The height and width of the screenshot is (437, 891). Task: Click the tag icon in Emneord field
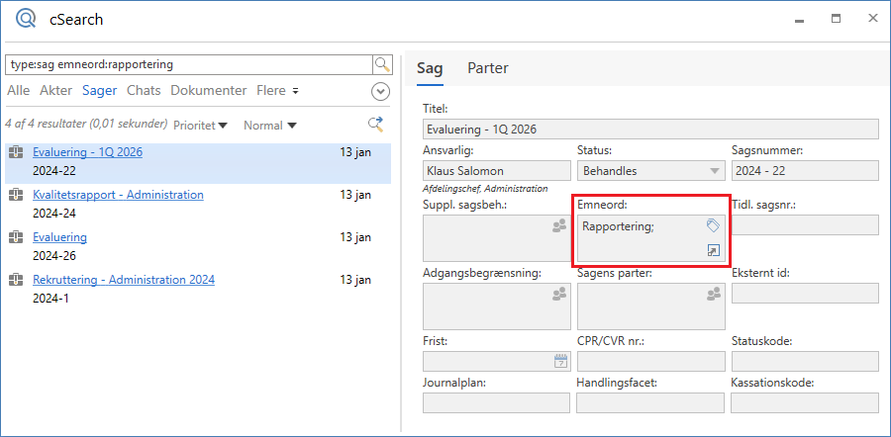(713, 225)
